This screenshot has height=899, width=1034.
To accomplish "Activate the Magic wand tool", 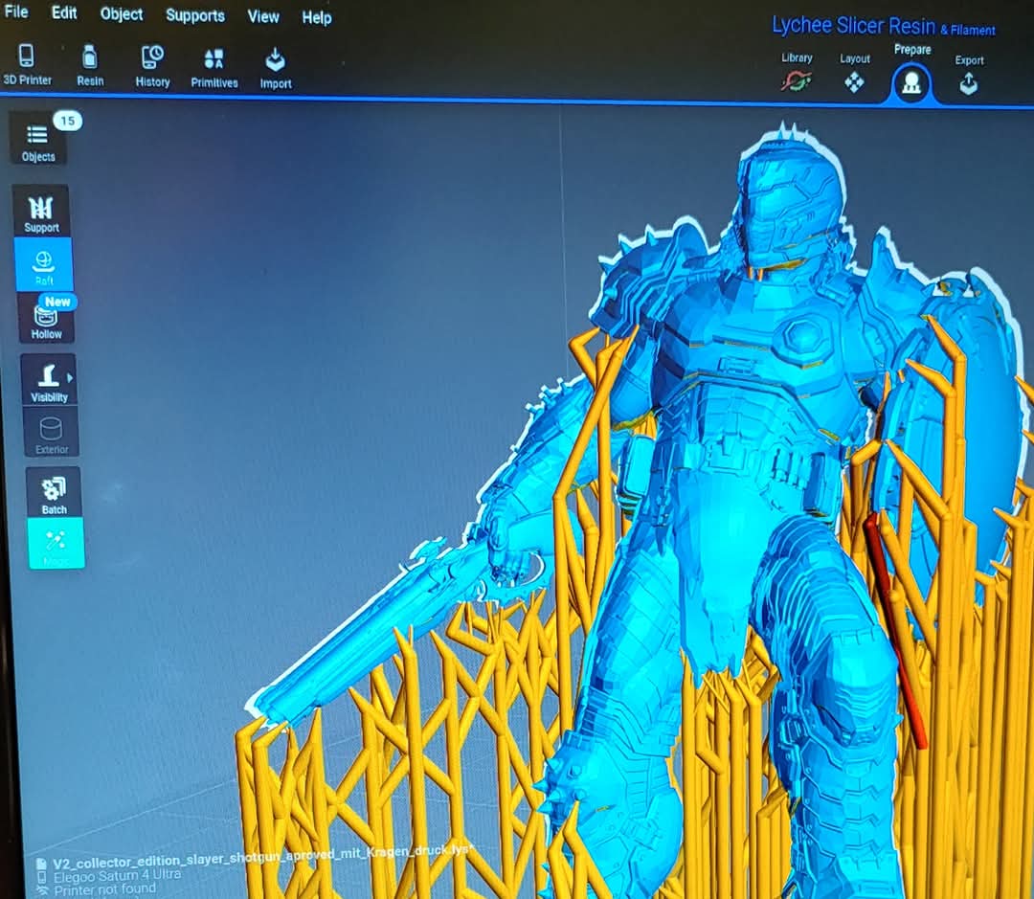I will [x=56, y=544].
